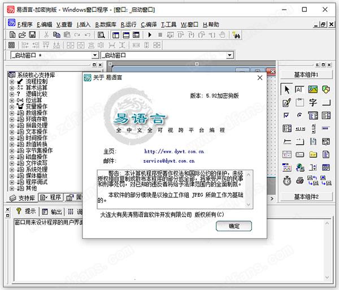The height and width of the screenshot is (290, 339).
Task: Select the 系统核心支持库 root tree item
Action: [x=36, y=75]
